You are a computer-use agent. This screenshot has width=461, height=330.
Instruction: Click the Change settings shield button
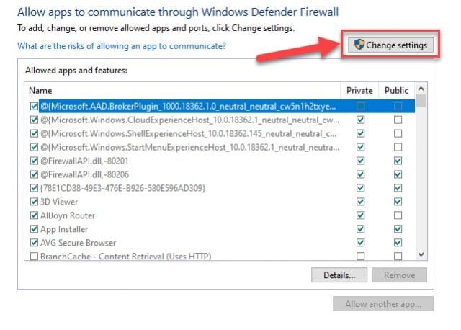pos(390,45)
